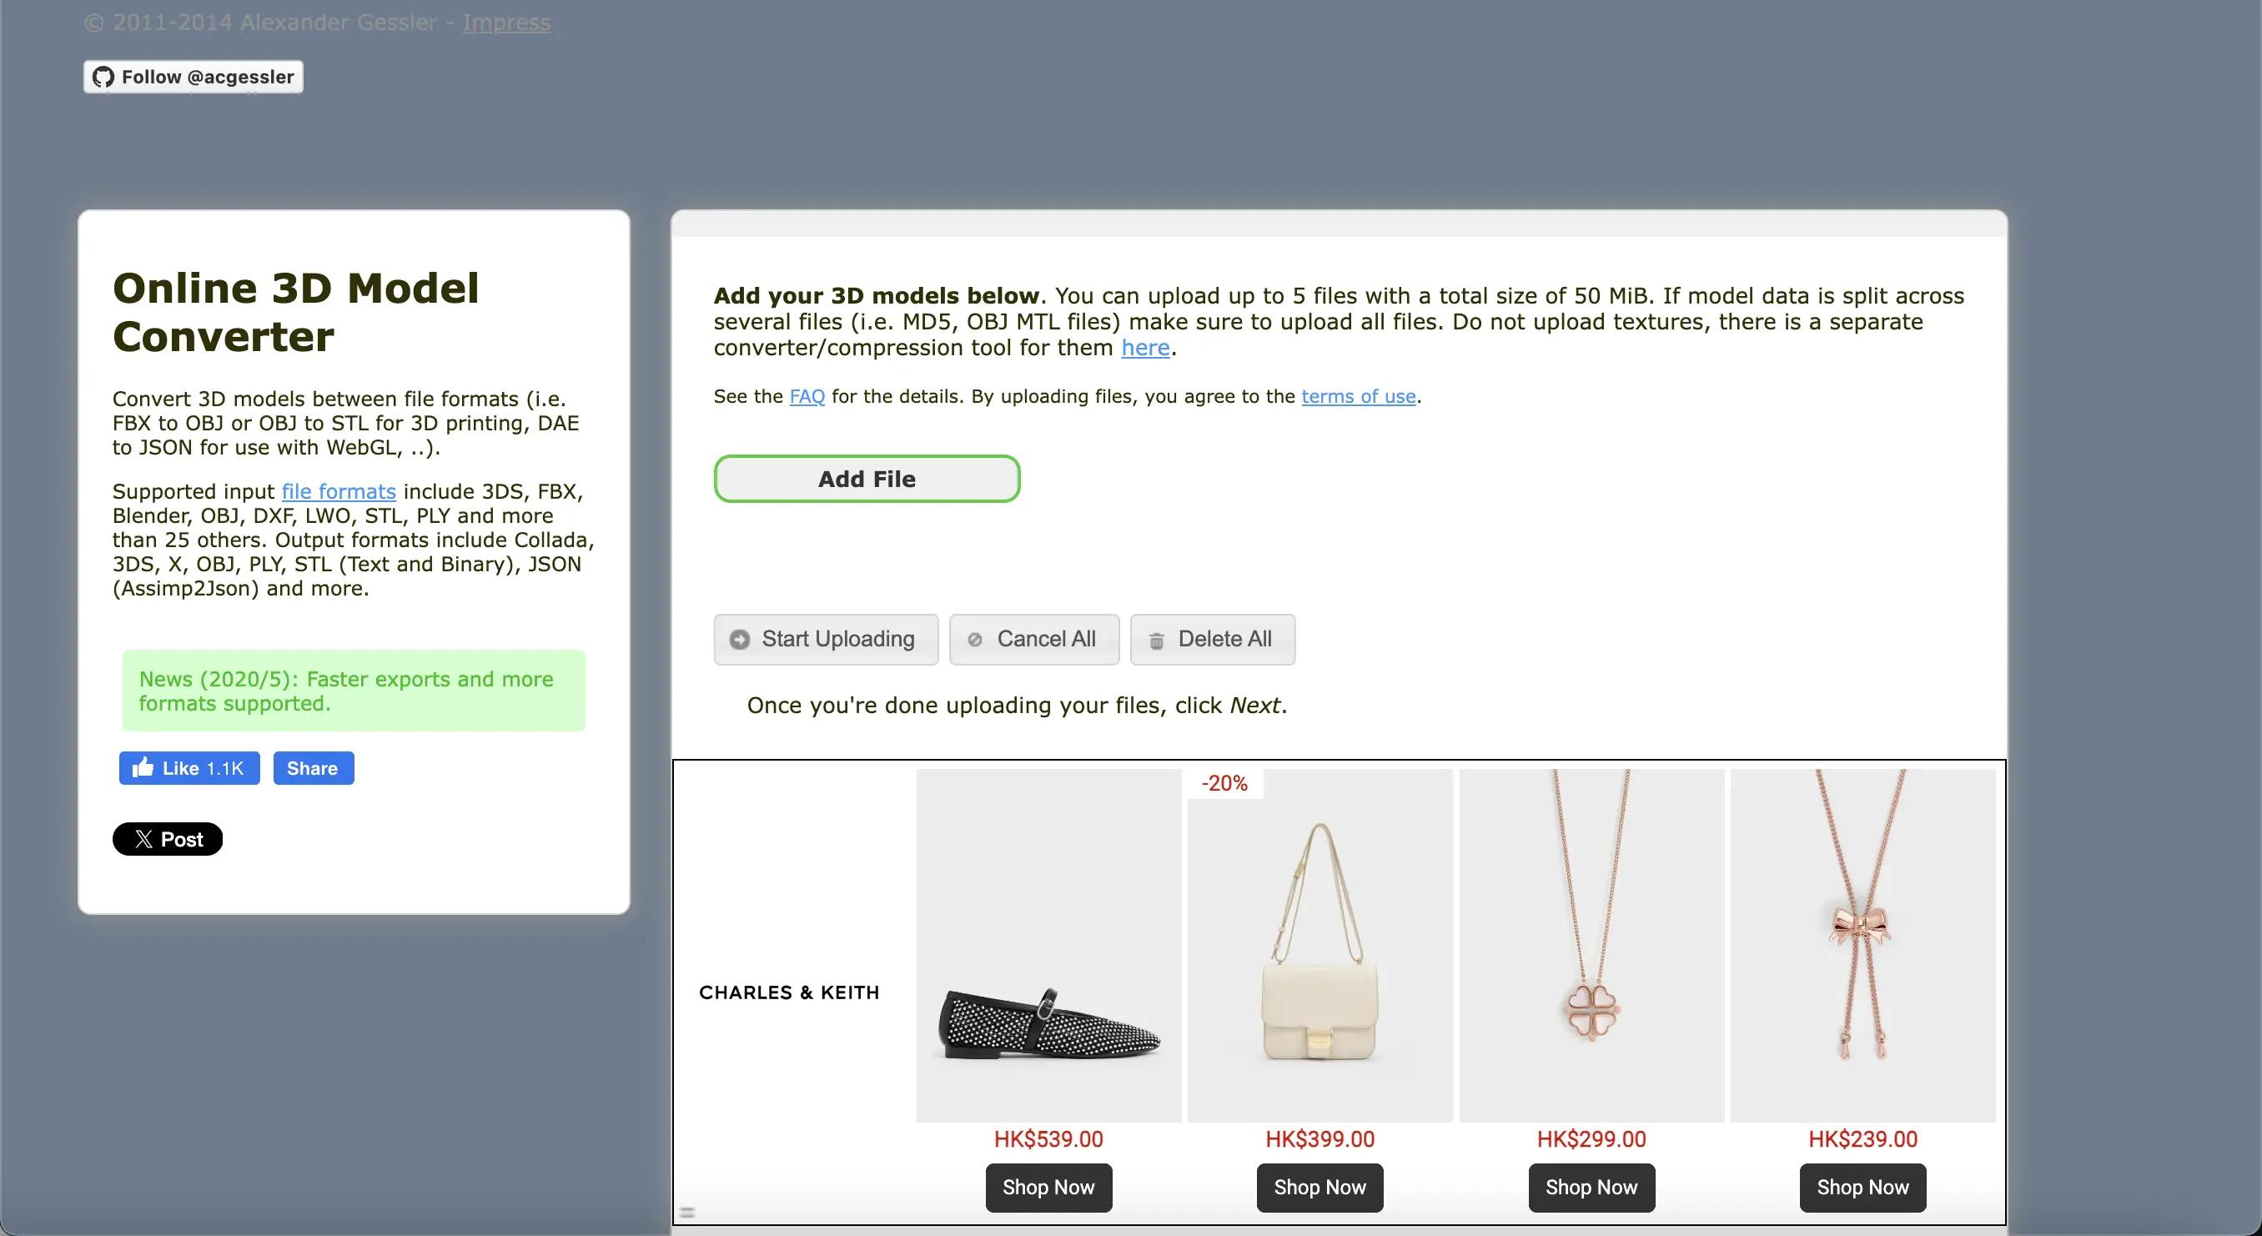The width and height of the screenshot is (2262, 1236).
Task: Click the FAQ link for details
Action: (x=804, y=397)
